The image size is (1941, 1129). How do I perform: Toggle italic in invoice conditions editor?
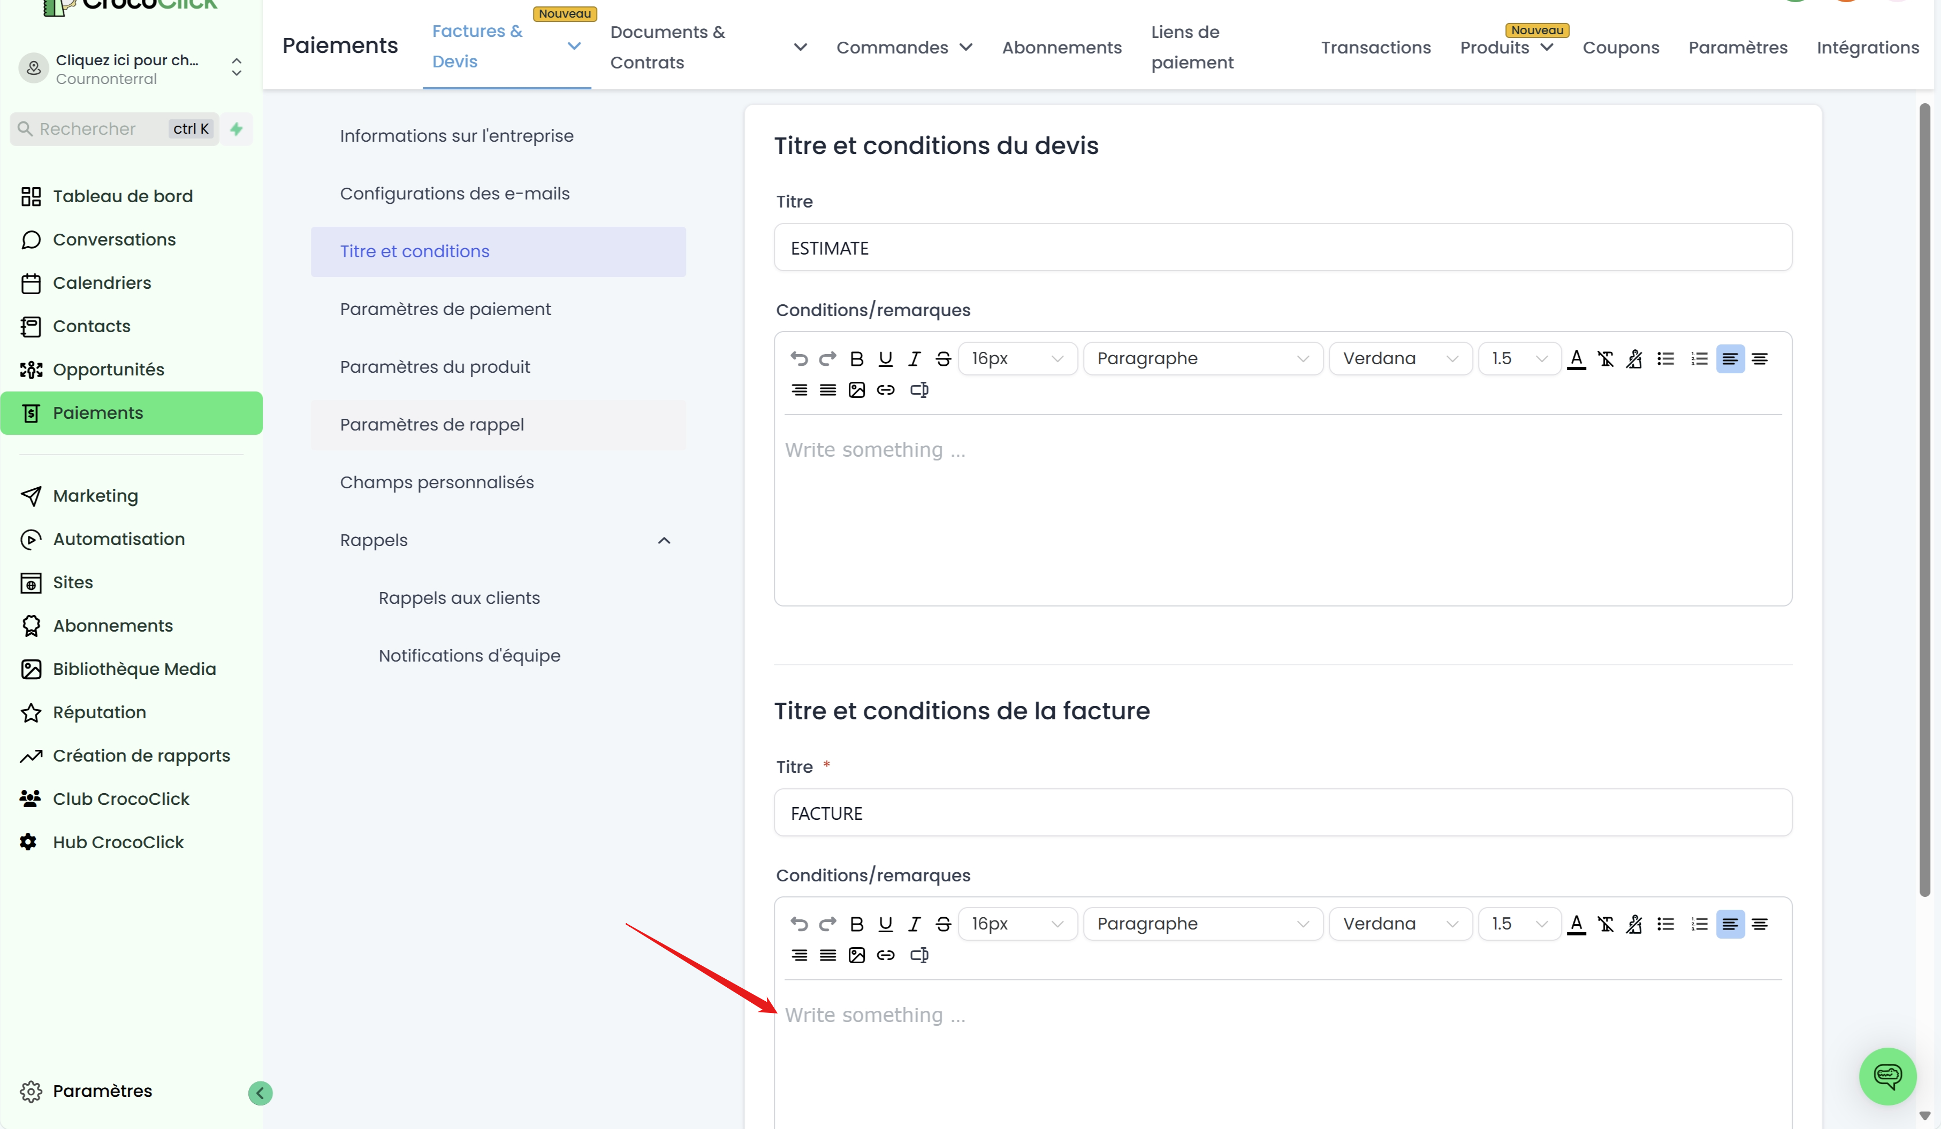pos(914,924)
